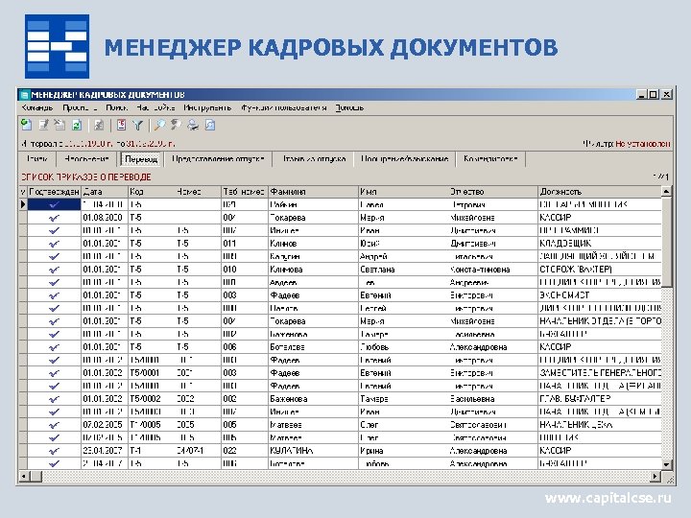Click the Светлана name cell
The width and height of the screenshot is (691, 518).
click(x=403, y=270)
